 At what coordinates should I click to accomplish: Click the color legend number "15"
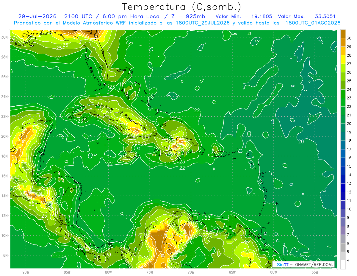coord(349,166)
